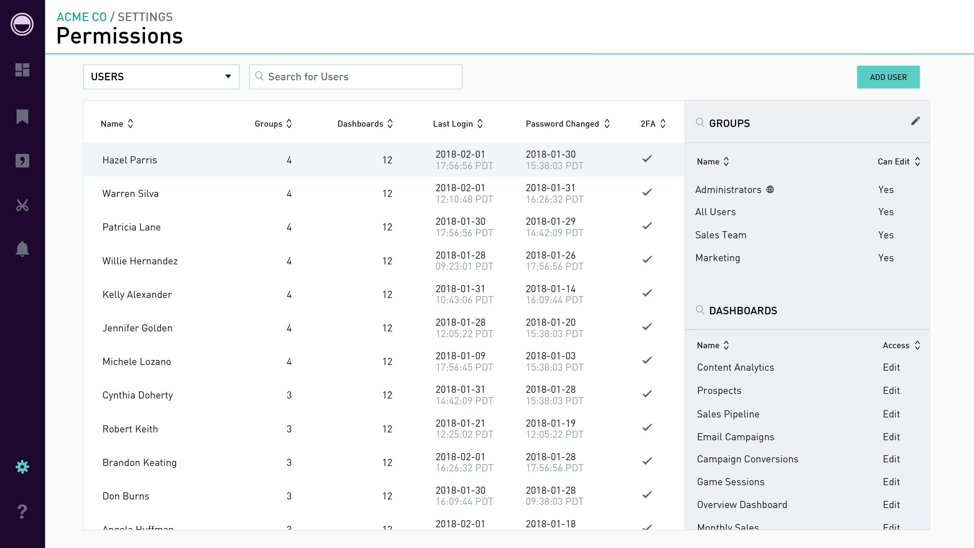Open the Content Analytics dashboard entry
This screenshot has width=974, height=548.
(x=735, y=367)
